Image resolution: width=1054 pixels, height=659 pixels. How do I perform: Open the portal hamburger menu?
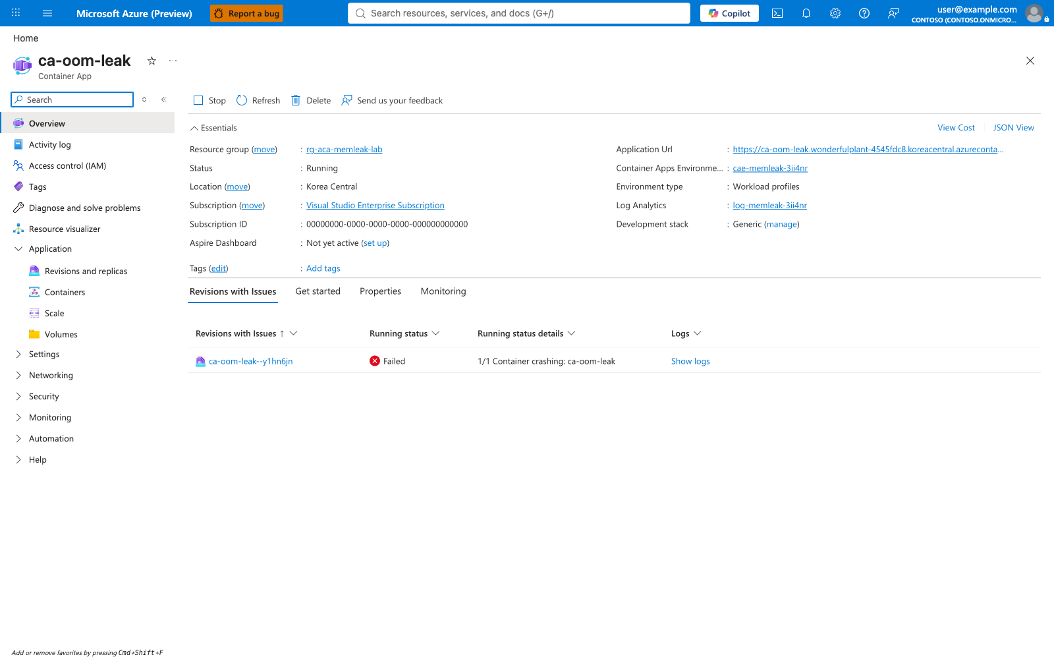pos(47,13)
